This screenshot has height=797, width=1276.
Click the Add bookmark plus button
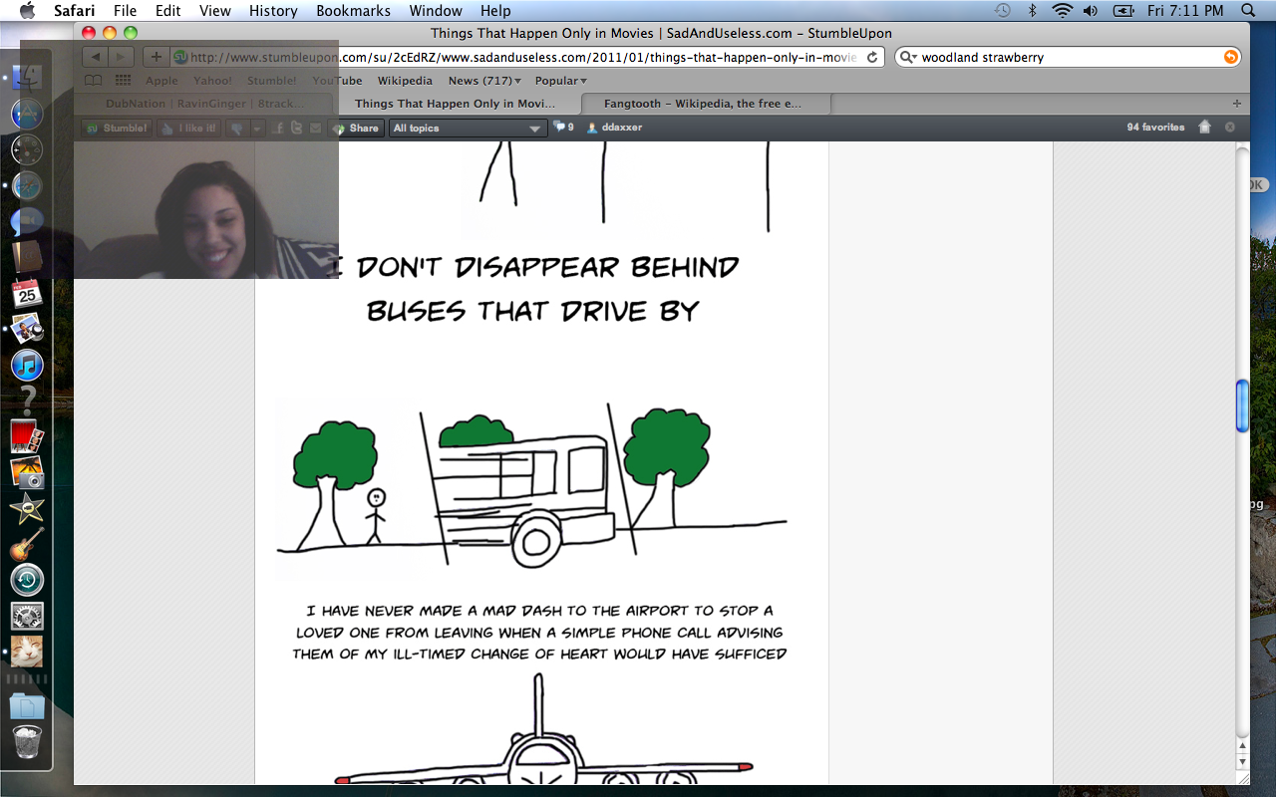156,57
